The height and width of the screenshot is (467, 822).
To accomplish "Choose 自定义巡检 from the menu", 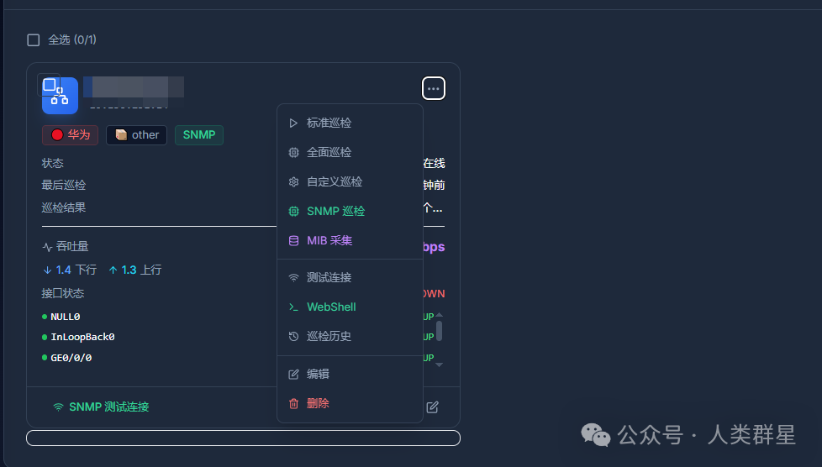I will point(350,181).
